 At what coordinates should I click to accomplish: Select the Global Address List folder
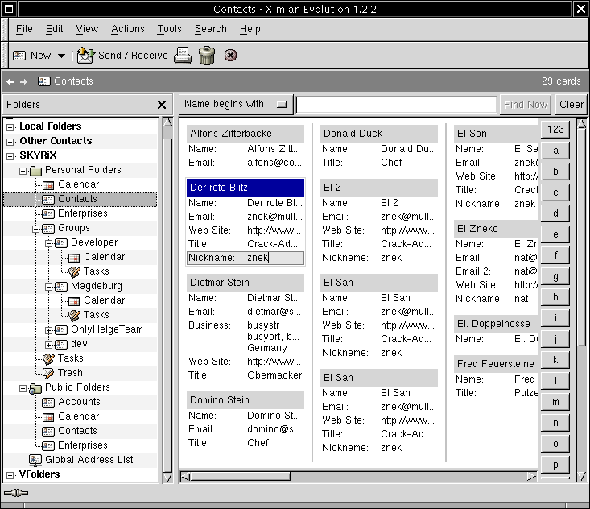point(89,460)
